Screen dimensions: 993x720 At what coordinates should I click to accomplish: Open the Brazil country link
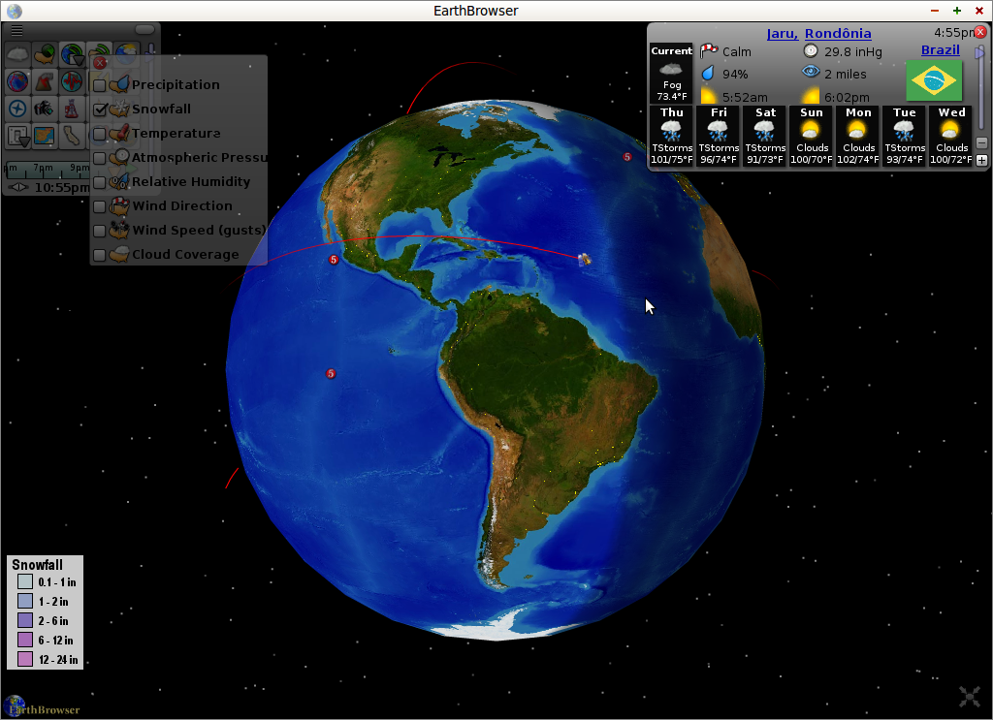(x=940, y=50)
